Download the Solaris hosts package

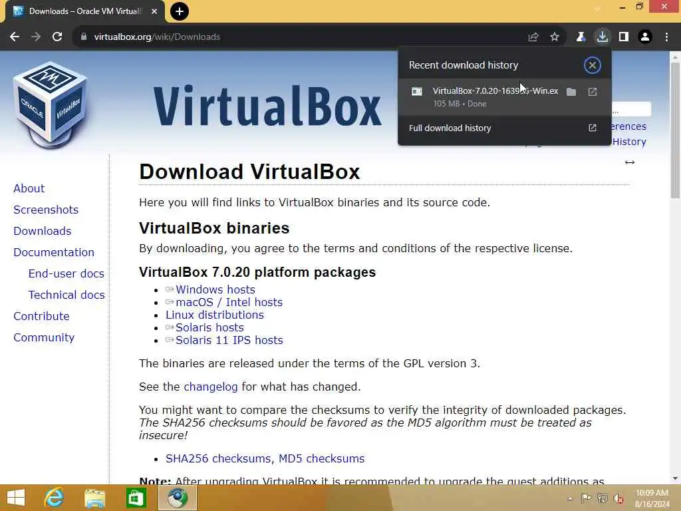point(209,327)
